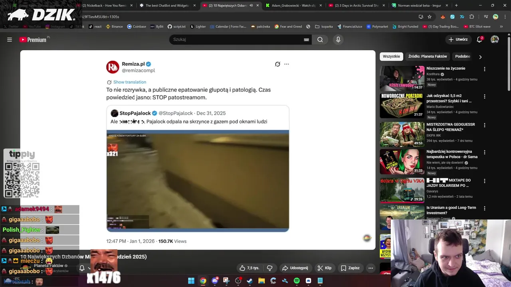
Task: Start voice search with microphone icon
Action: pyautogui.click(x=338, y=39)
